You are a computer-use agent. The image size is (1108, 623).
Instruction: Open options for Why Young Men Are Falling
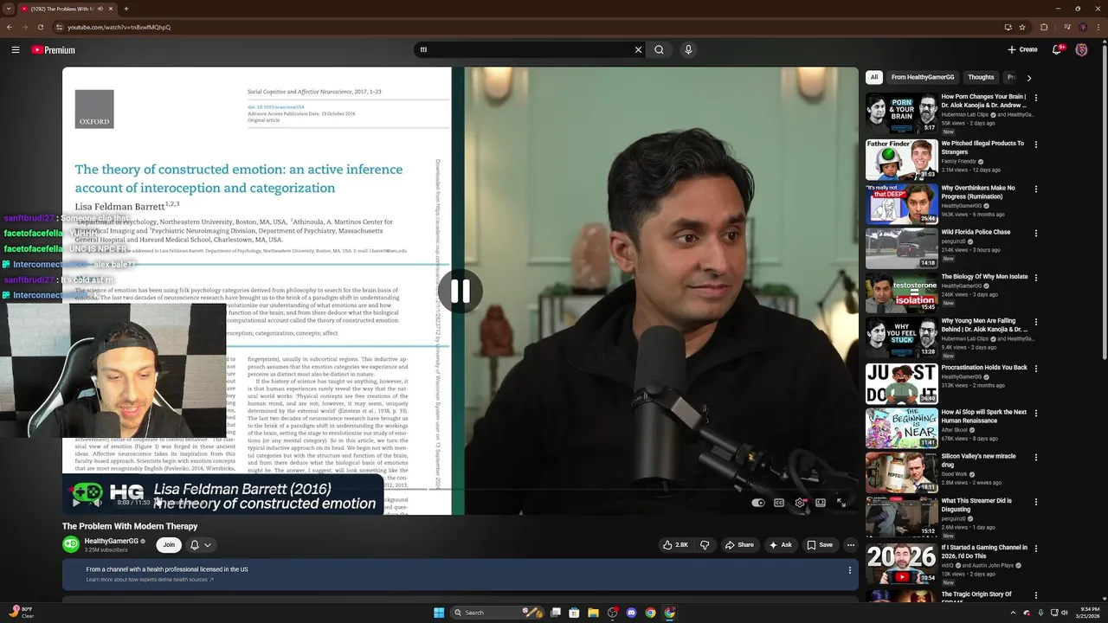click(x=1036, y=323)
